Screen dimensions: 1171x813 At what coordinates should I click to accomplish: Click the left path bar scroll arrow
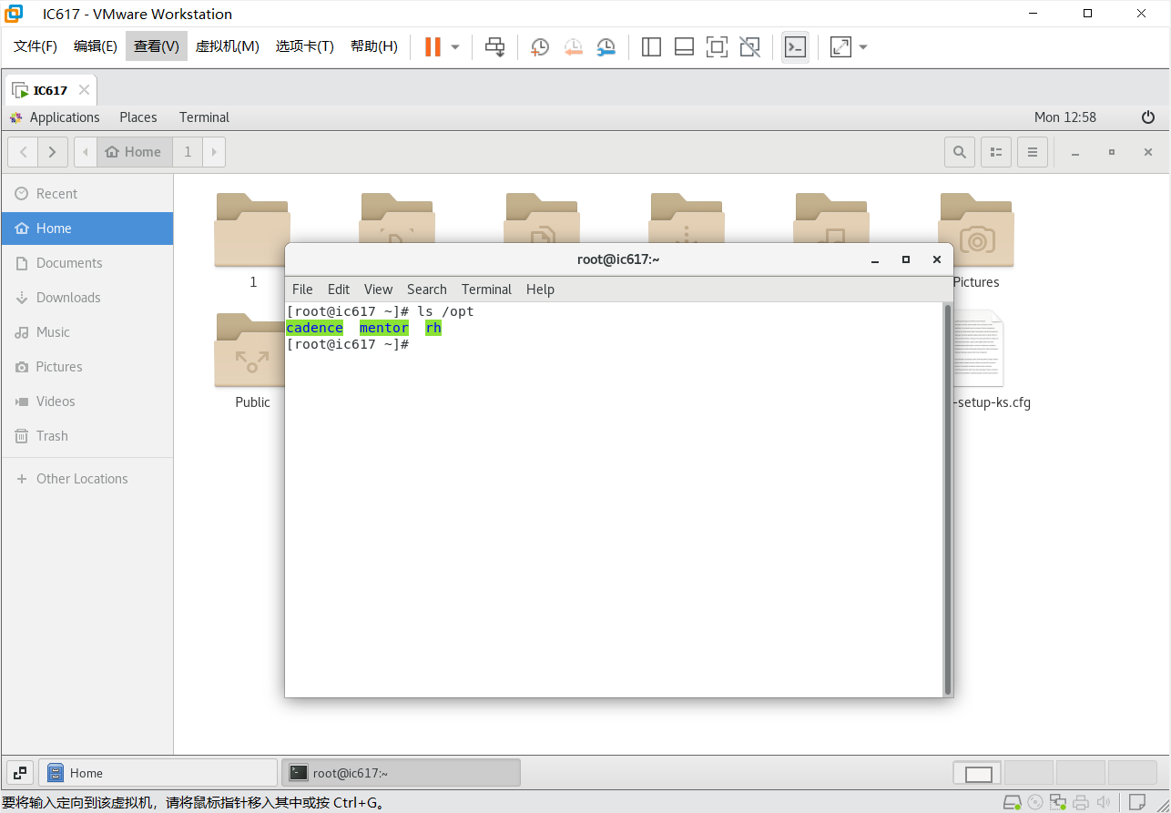(86, 152)
